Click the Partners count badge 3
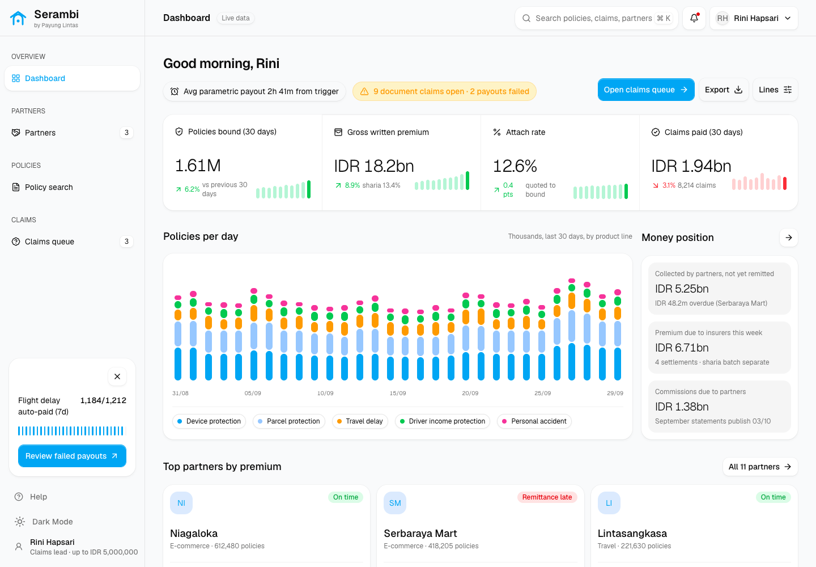The height and width of the screenshot is (567, 816). click(x=126, y=133)
